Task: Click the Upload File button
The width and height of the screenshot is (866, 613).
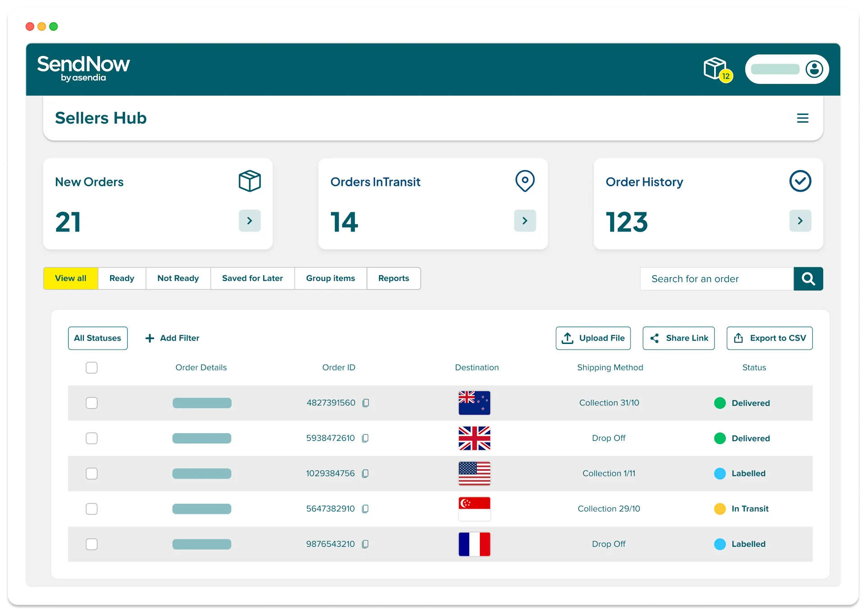Action: click(x=593, y=338)
